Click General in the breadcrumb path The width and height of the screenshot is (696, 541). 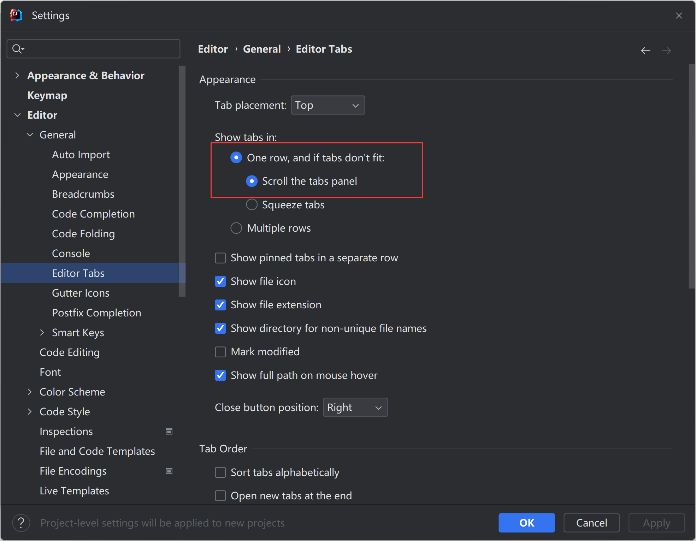[x=262, y=49]
